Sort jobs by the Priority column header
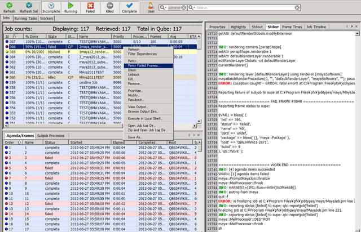The height and width of the screenshot is (232, 361). pyautogui.click(x=121, y=37)
